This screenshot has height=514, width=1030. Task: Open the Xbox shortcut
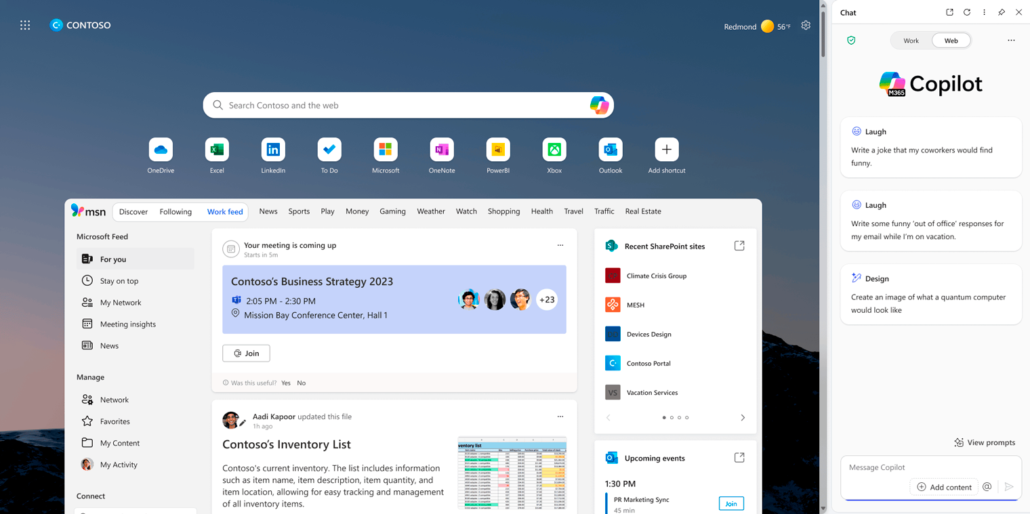(554, 150)
